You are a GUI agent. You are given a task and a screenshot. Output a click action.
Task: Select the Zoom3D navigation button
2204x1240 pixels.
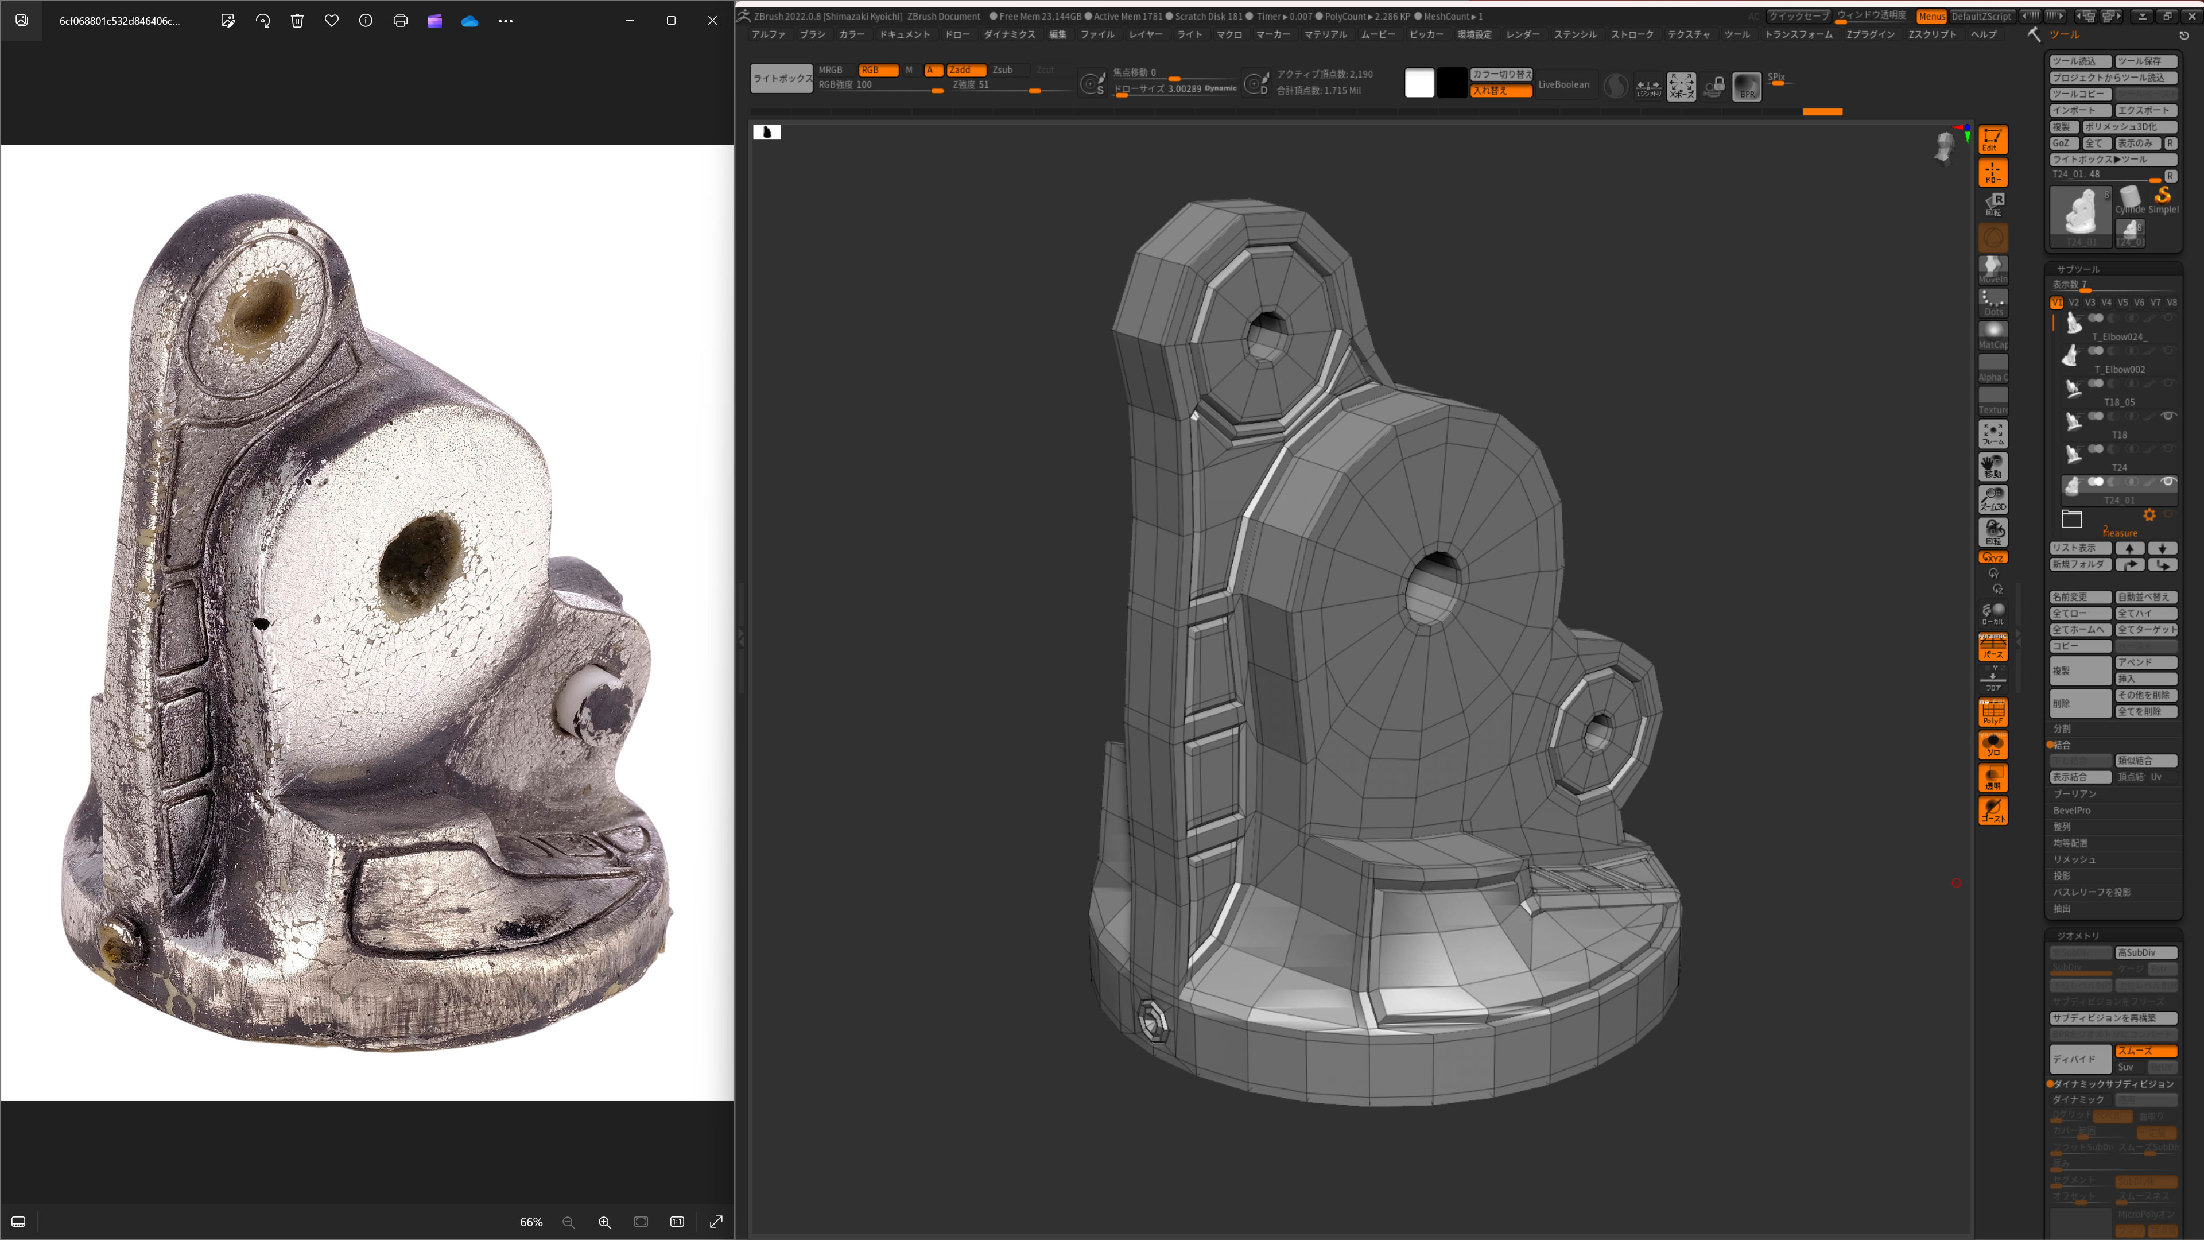point(1993,499)
